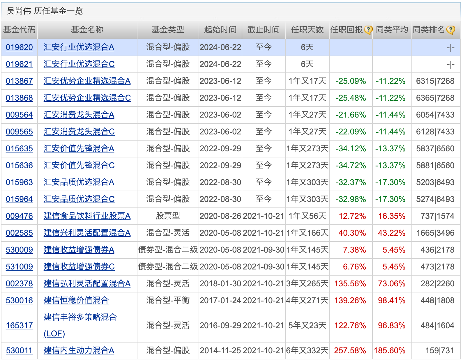Open fund code 530011 link

19,350
